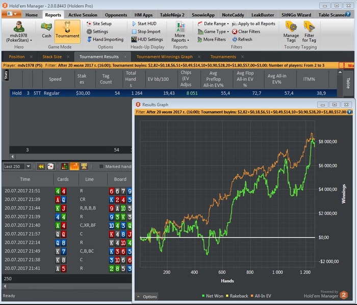Select the Hold STT Regular $30,00 row
The height and width of the screenshot is (305, 357).
pos(173,93)
